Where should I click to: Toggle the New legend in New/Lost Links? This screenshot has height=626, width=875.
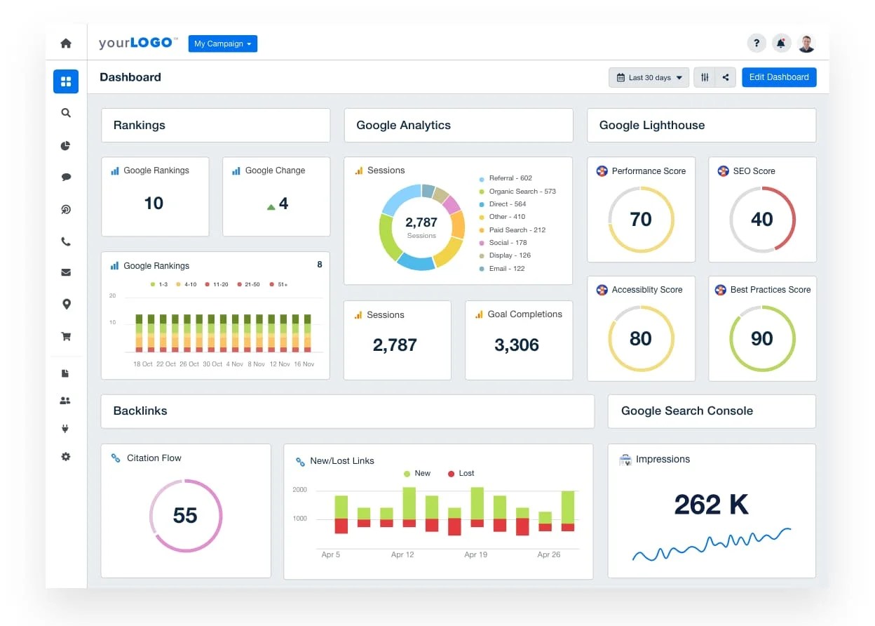[417, 474]
